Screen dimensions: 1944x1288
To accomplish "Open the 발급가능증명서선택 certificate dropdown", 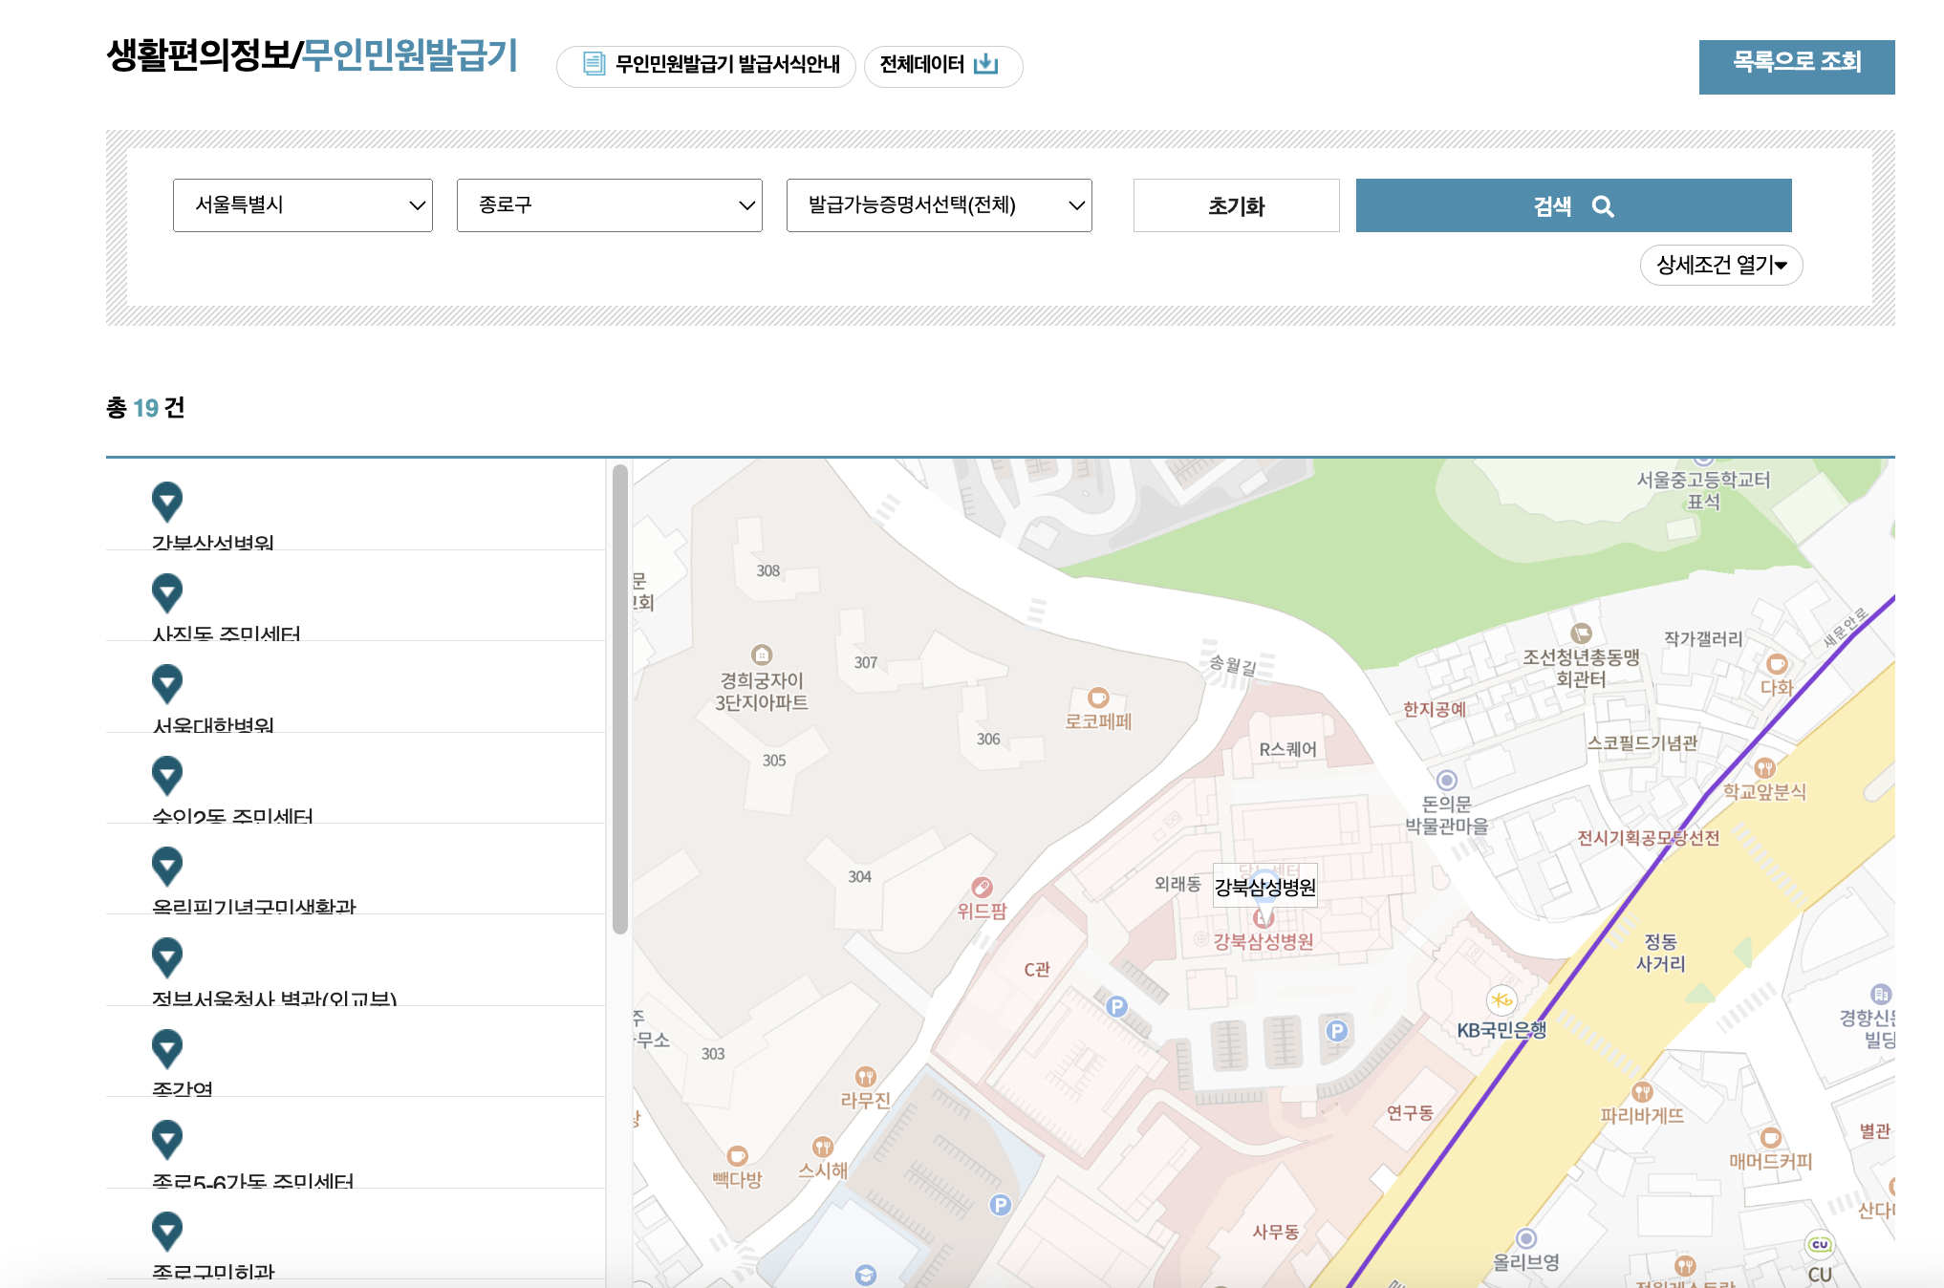I will (x=939, y=205).
